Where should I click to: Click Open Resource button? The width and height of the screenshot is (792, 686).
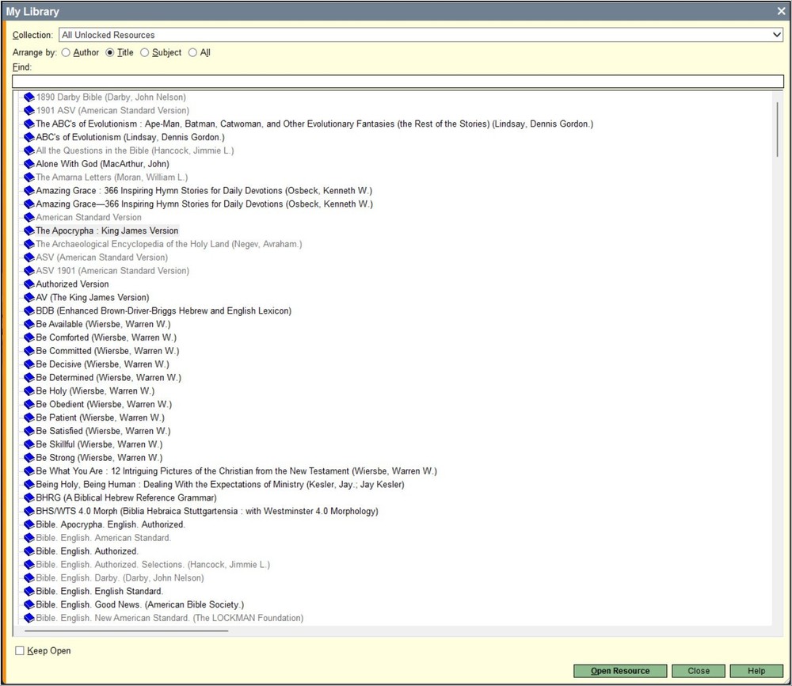click(620, 671)
